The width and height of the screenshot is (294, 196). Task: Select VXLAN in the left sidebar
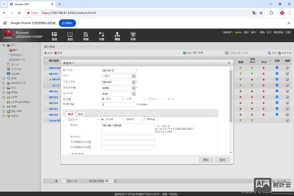[15, 74]
